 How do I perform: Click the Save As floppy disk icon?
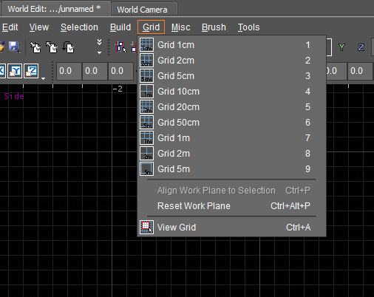coord(14,47)
